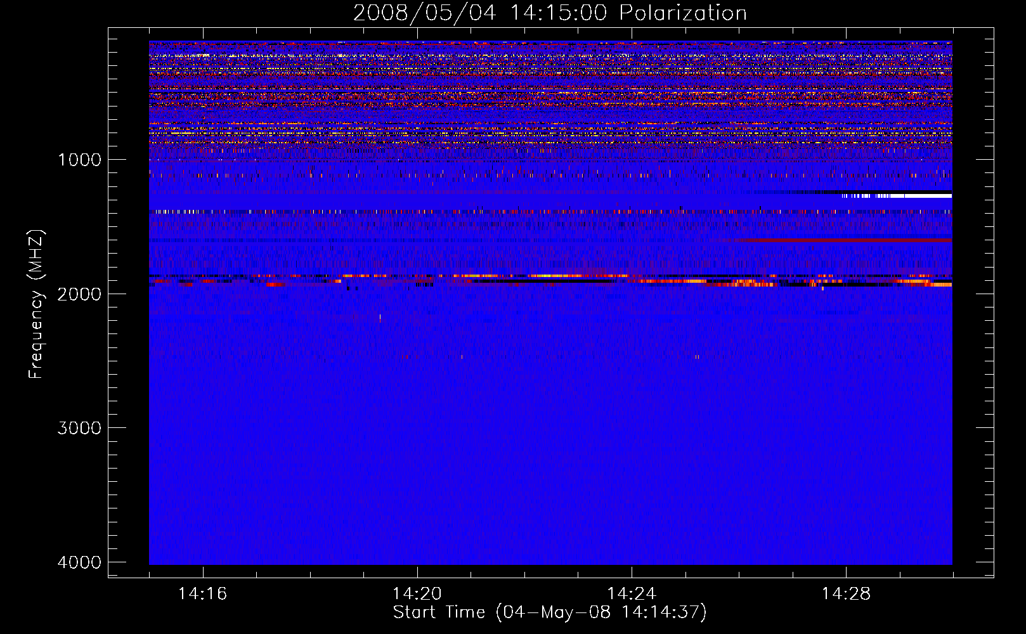Screen dimensions: 1026x634
Task: Click the 14:16 time tick label
Action: [x=202, y=594]
